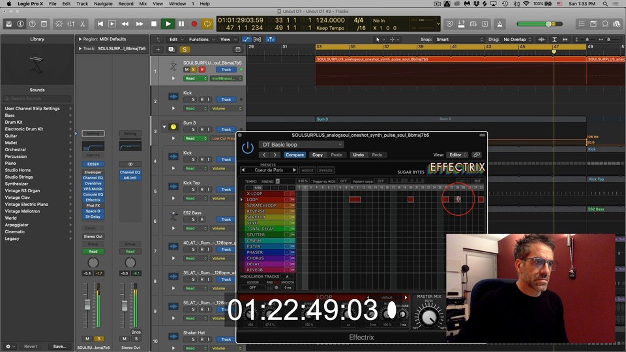
Task: Click Save button in Library panel
Action: 59,346
